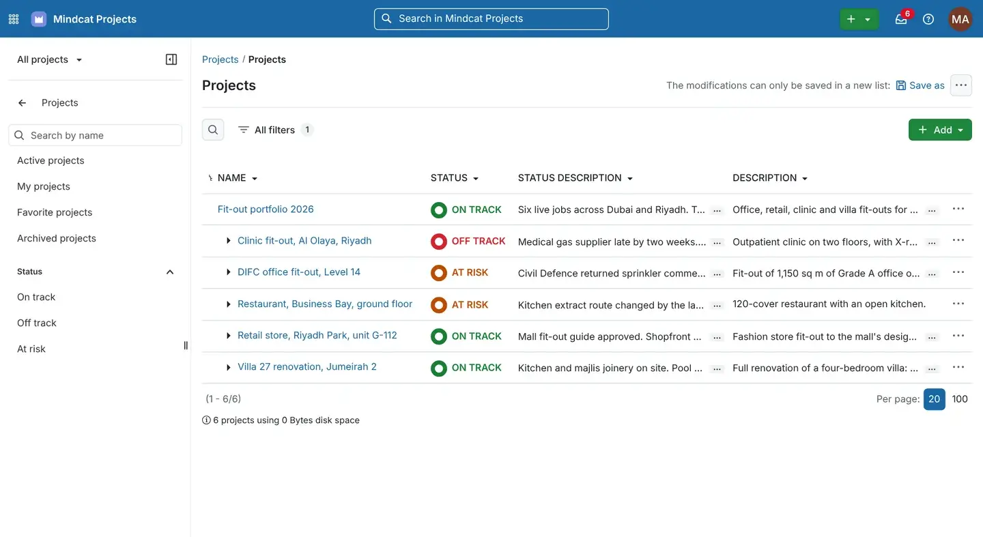Open the Fit-out portfolio 2026 project link

pos(266,209)
